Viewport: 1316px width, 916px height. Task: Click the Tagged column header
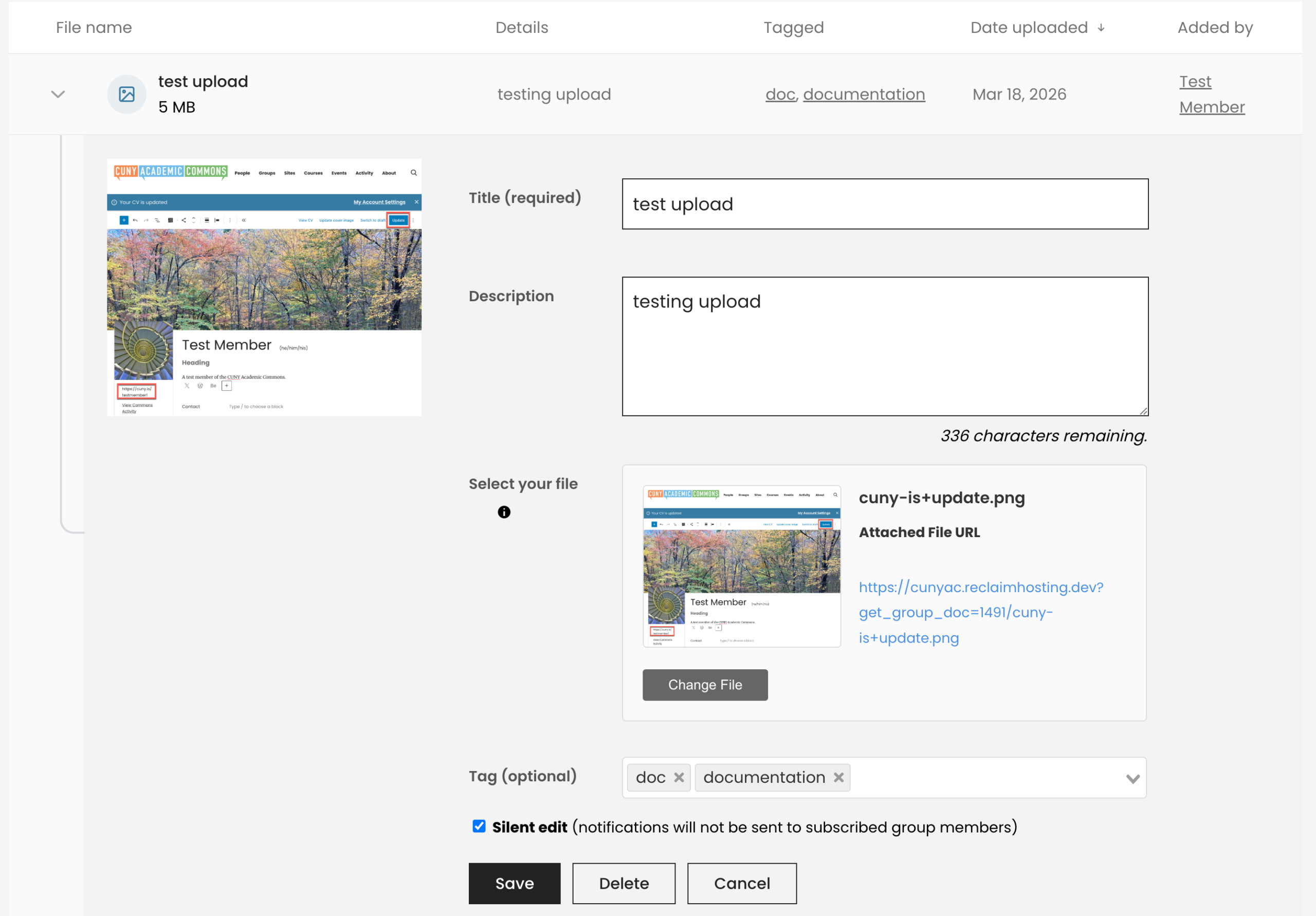(793, 28)
